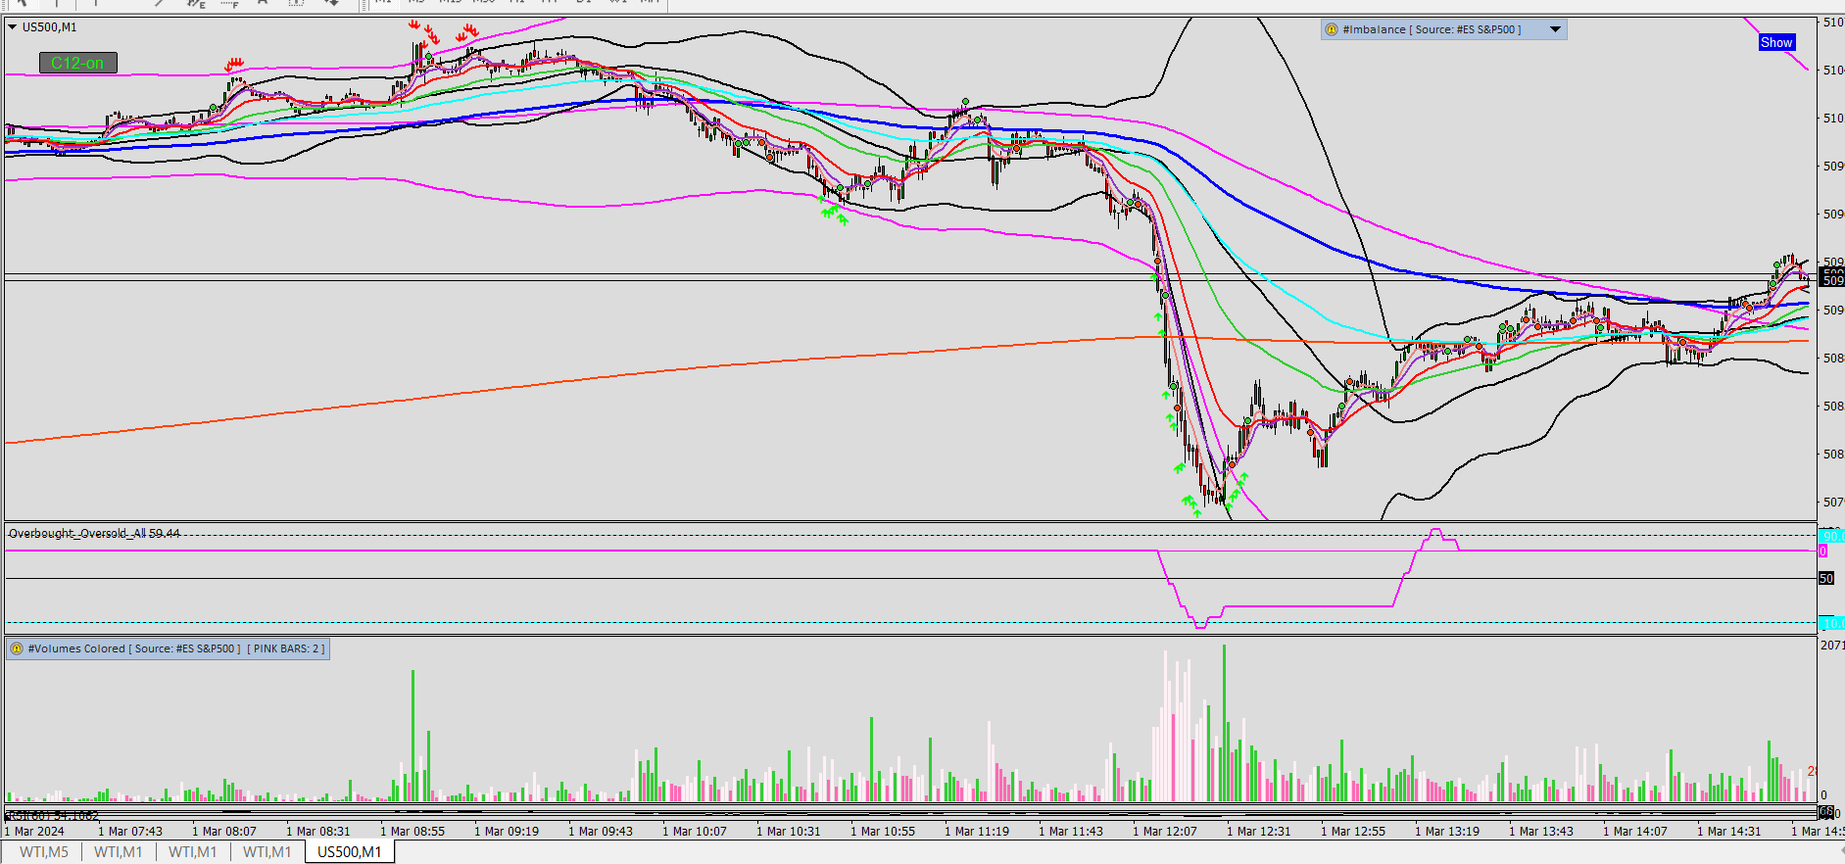Screen dimensions: 1845x864
Task: Click the 1 Mar 12:55 time label
Action: point(1353,831)
